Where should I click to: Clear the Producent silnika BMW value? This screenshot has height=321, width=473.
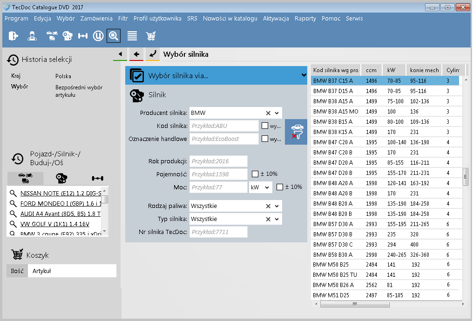coord(268,113)
